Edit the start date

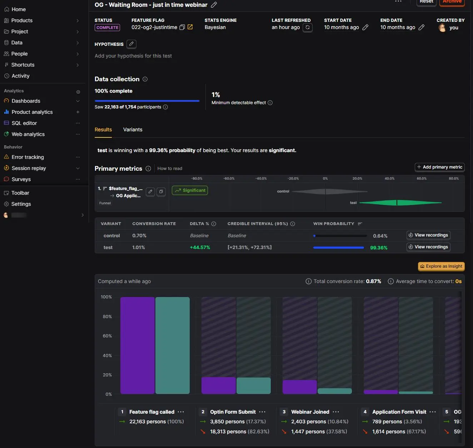point(365,28)
